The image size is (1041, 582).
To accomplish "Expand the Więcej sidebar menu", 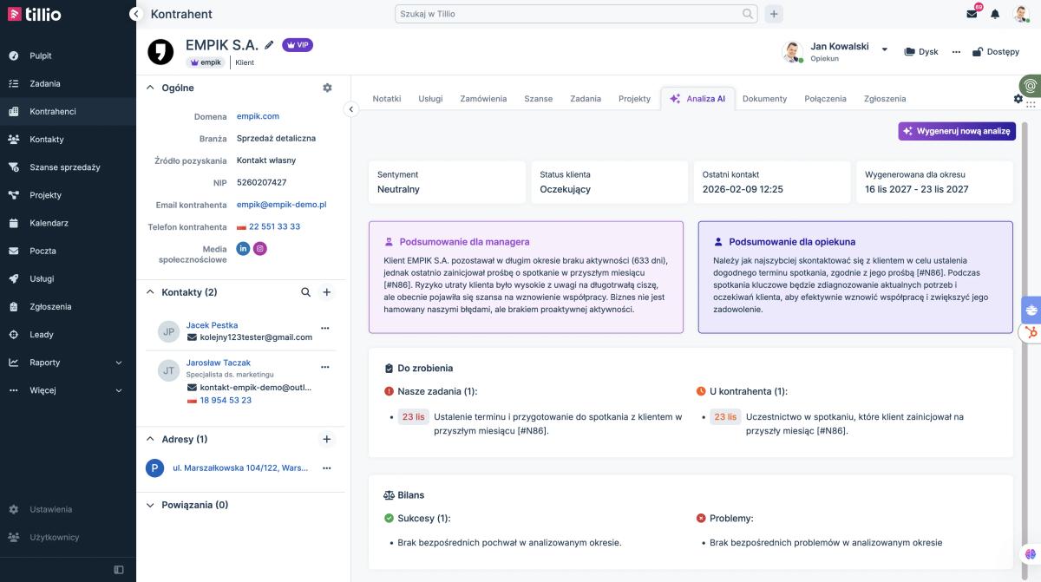I will tap(68, 390).
